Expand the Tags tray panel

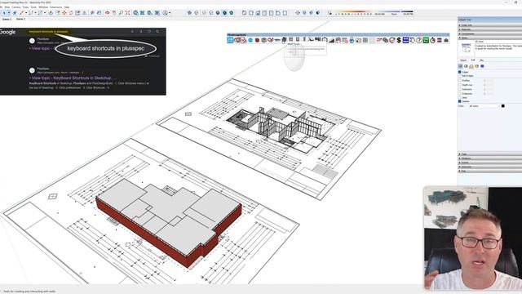pos(489,154)
